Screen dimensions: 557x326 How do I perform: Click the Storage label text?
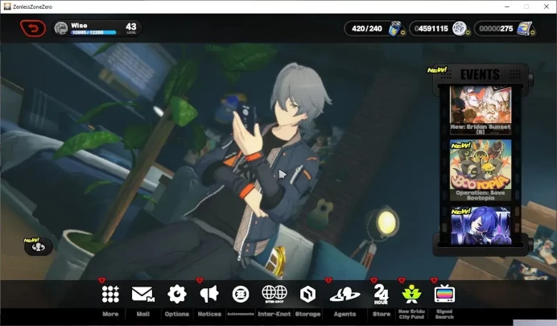(x=307, y=314)
